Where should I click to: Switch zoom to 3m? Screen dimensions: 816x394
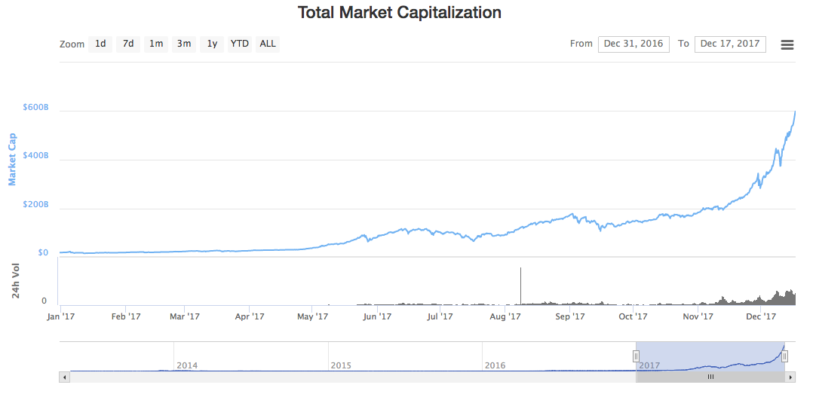pyautogui.click(x=184, y=44)
